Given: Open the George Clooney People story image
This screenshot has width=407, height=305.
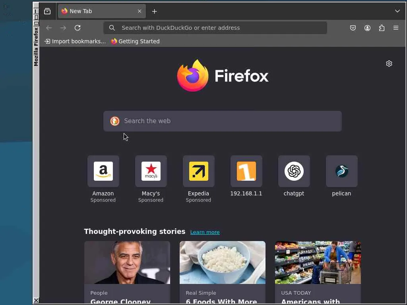Looking at the screenshot, I should [127, 263].
